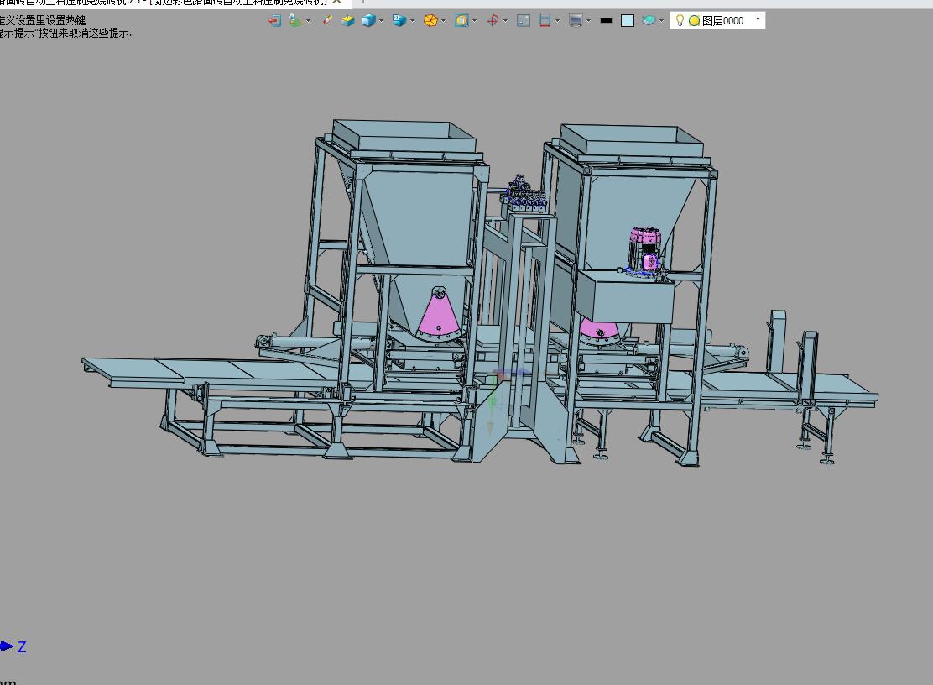This screenshot has height=685, width=933.
Task: Click the exit/return icon at toolbar start
Action: click(x=274, y=21)
